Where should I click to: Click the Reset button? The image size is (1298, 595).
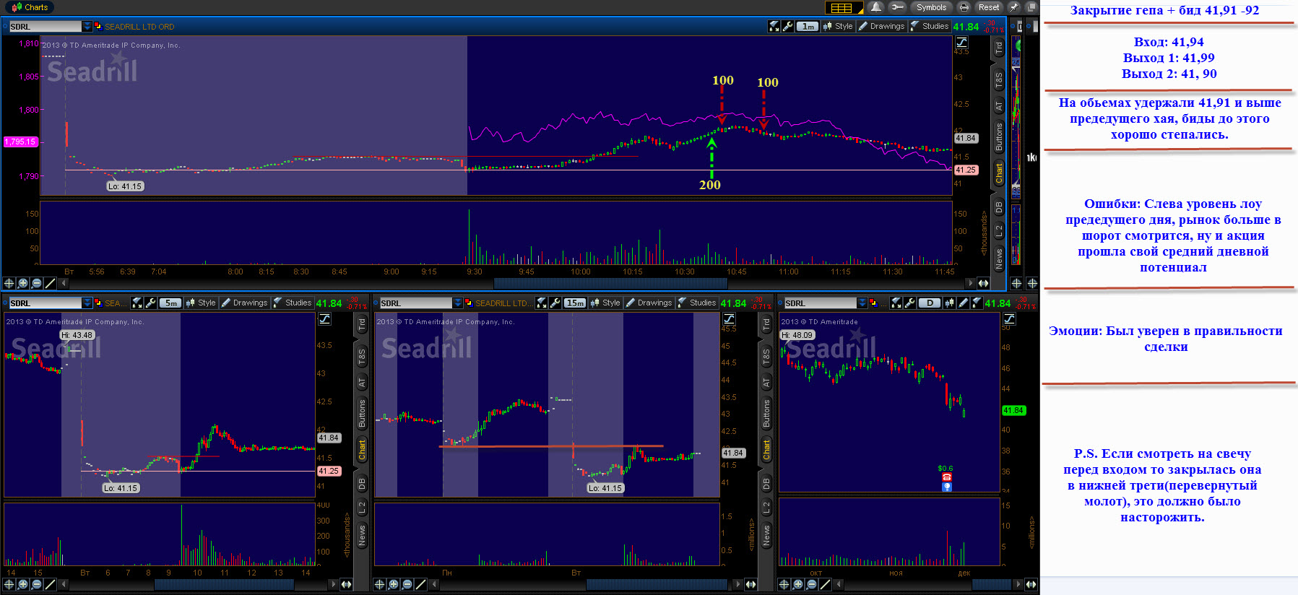pyautogui.click(x=988, y=7)
